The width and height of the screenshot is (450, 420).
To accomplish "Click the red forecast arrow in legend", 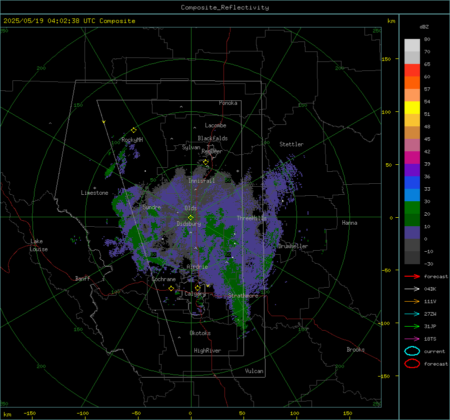I will tap(412, 276).
